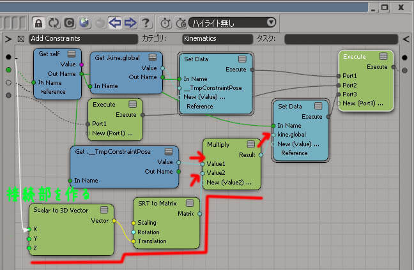Collapse the Multiply node via its header icon

(252, 144)
